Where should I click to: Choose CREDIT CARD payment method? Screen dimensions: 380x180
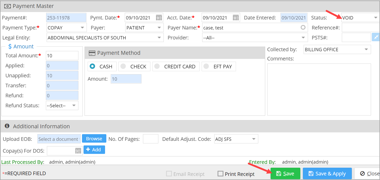click(x=157, y=66)
